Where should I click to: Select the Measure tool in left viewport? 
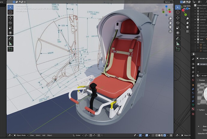[x=10, y=44]
